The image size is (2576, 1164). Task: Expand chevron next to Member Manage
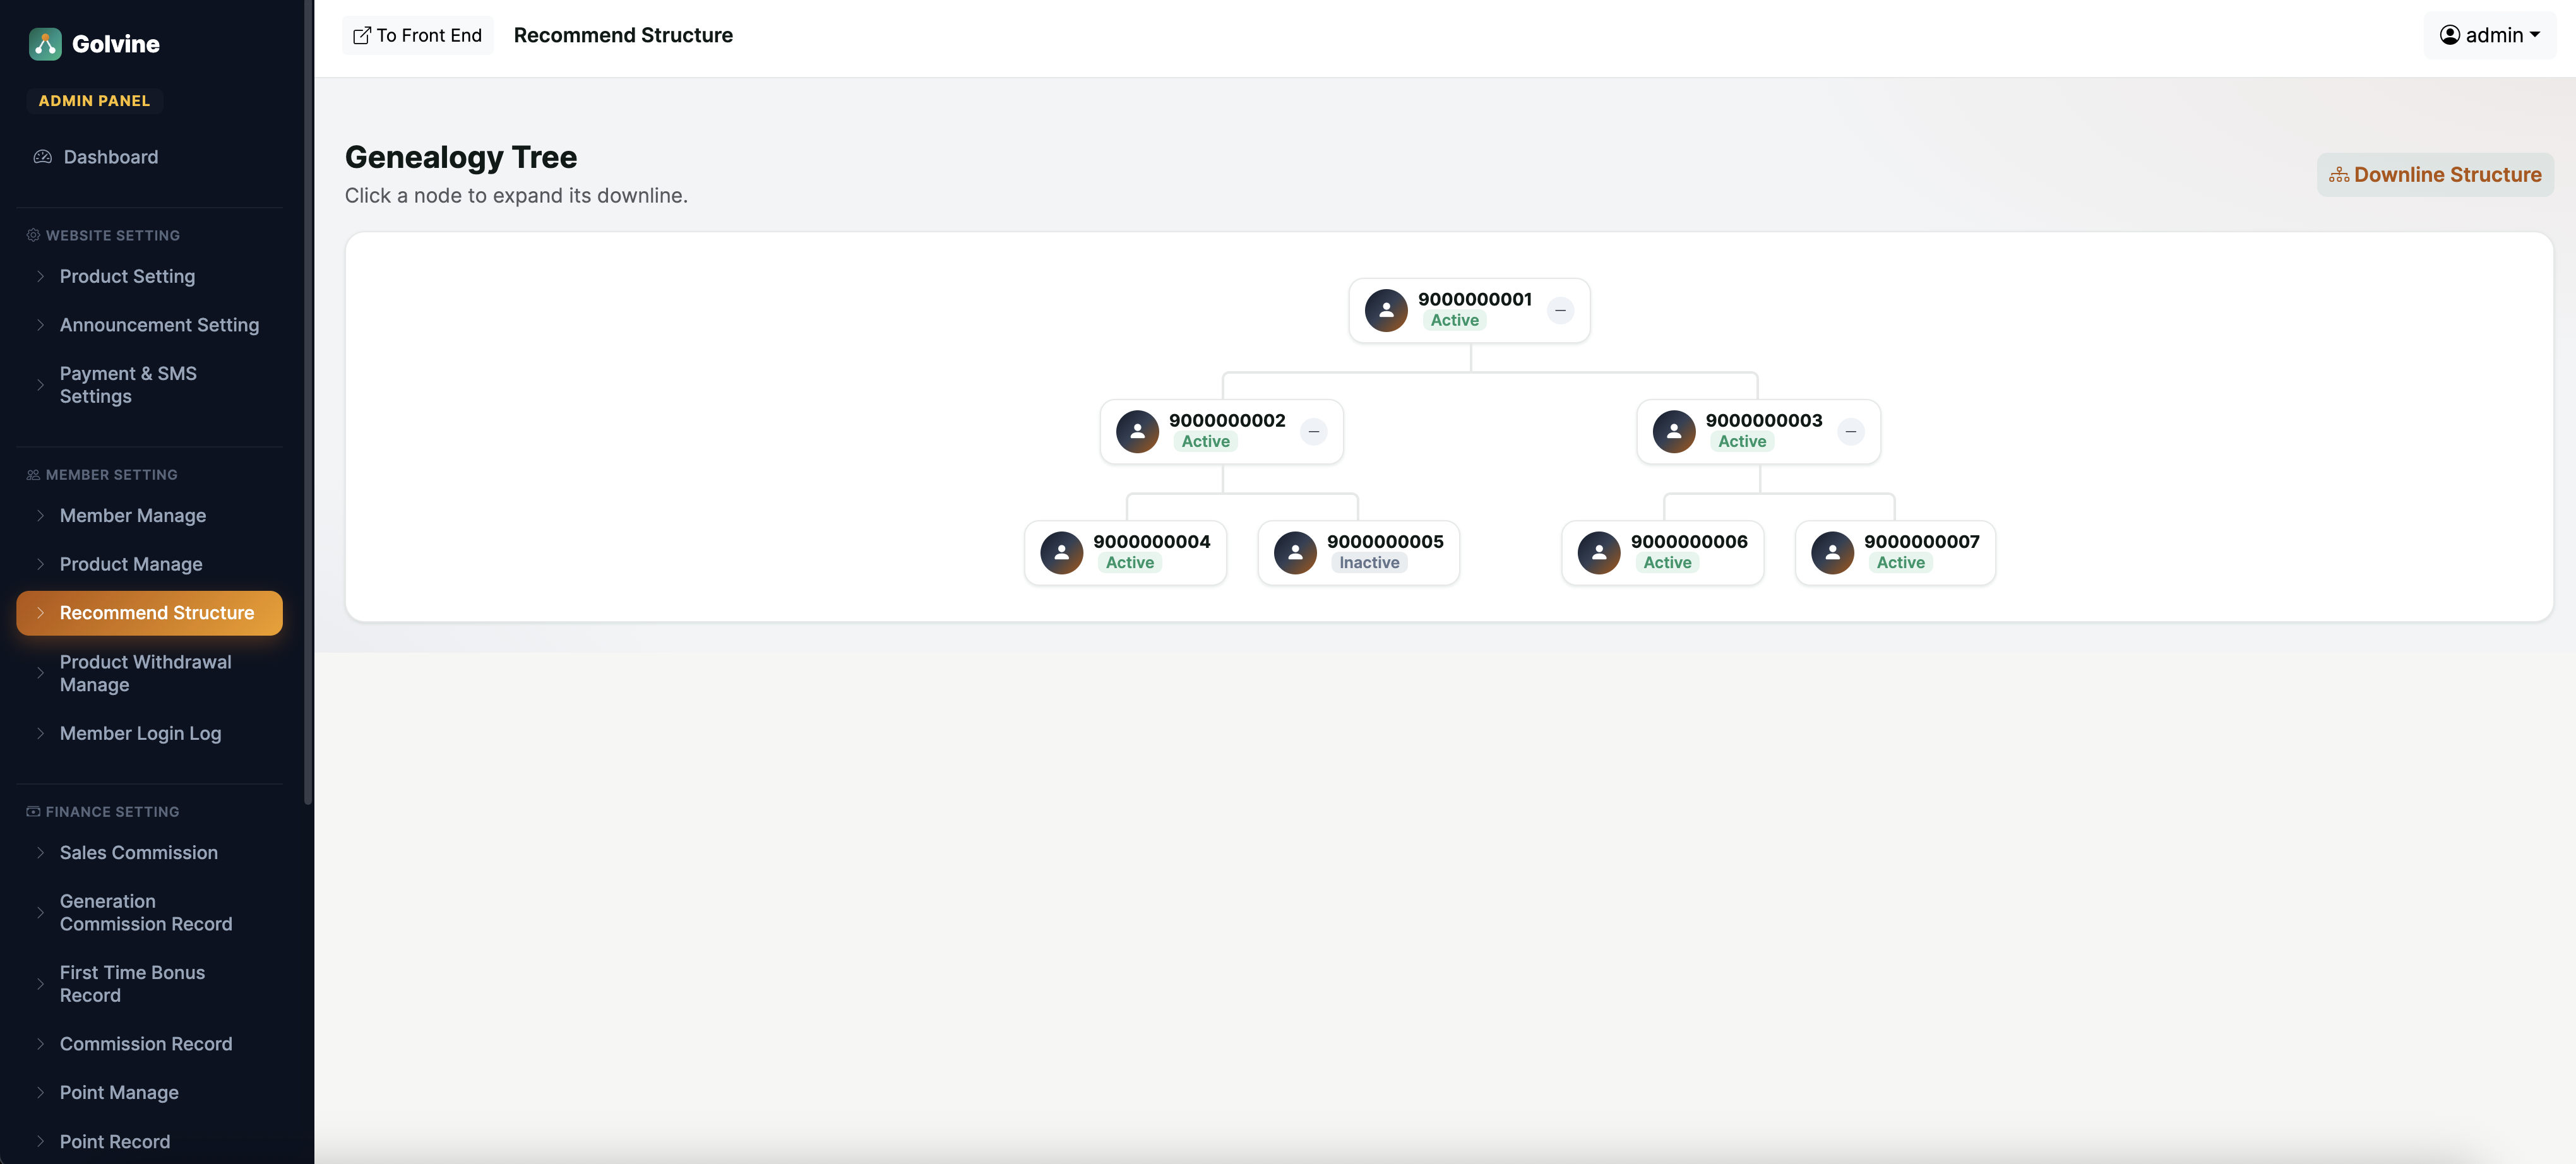40,516
